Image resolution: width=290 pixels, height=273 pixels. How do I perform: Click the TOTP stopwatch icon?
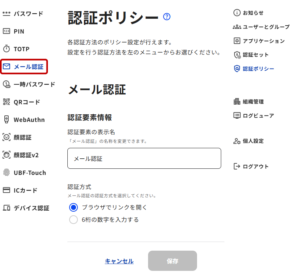click(6, 49)
